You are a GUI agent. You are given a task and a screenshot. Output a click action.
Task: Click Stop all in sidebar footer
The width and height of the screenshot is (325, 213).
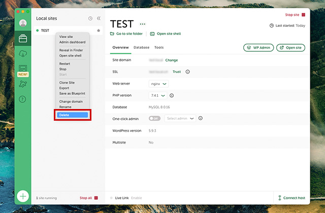(x=89, y=198)
